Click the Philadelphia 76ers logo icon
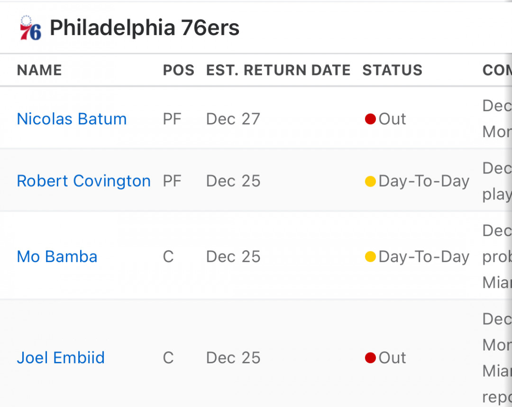This screenshot has width=512, height=407. coord(30,28)
